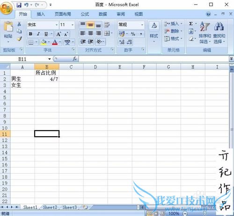Select the Format Painter brush
Screen dimensions: 234x216
click(19, 39)
